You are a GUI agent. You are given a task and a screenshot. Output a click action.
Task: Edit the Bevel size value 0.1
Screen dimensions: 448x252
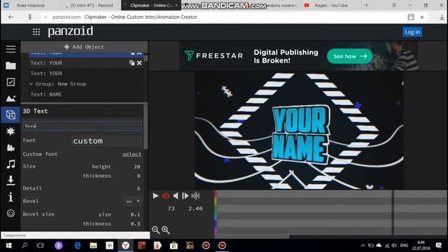pyautogui.click(x=135, y=215)
